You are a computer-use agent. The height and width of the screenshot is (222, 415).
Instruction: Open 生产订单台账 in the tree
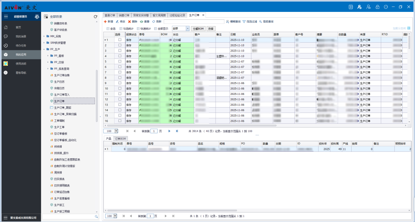[x=61, y=75]
